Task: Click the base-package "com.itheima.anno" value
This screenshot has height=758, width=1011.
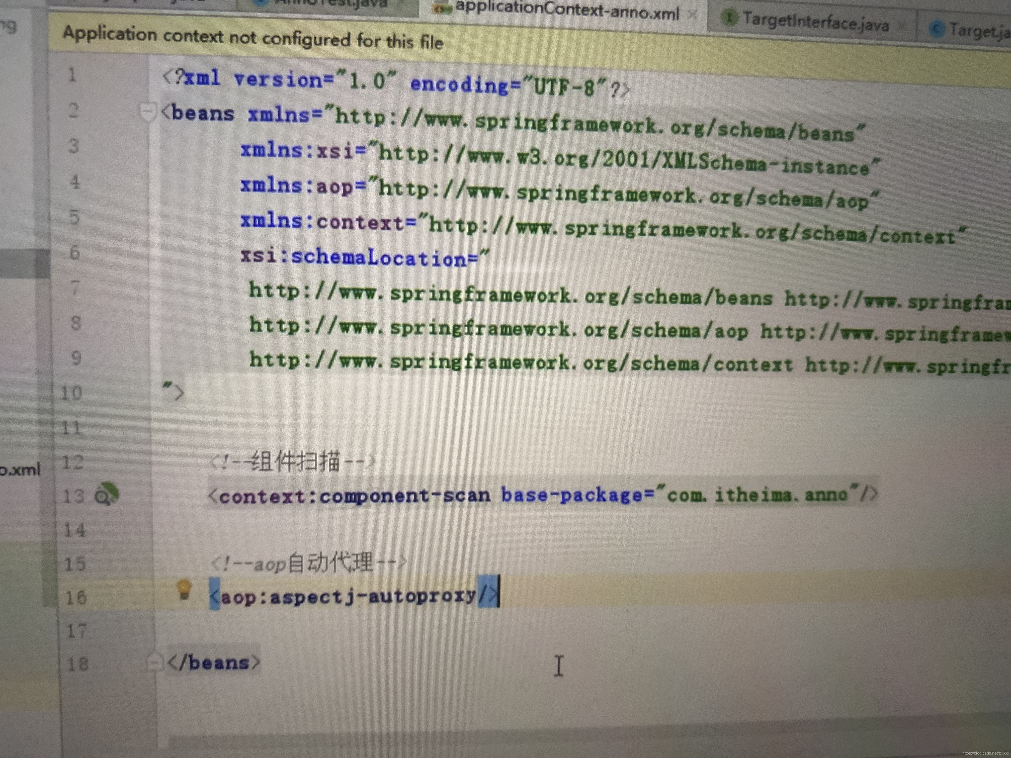Action: click(757, 494)
